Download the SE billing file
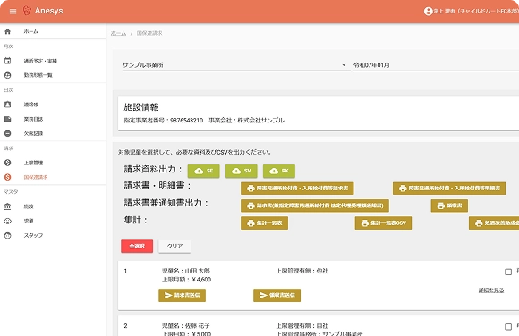This screenshot has height=336, width=519. tap(203, 171)
